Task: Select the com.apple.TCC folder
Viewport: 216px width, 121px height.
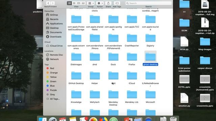Action: pos(132,19)
